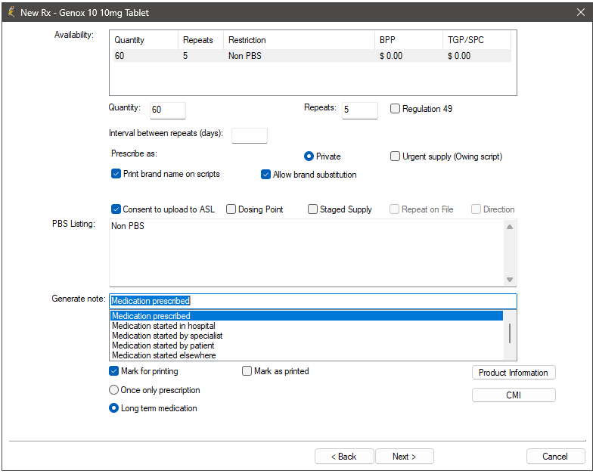The width and height of the screenshot is (596, 474).
Task: Click the Generate note text box
Action: [313, 301]
